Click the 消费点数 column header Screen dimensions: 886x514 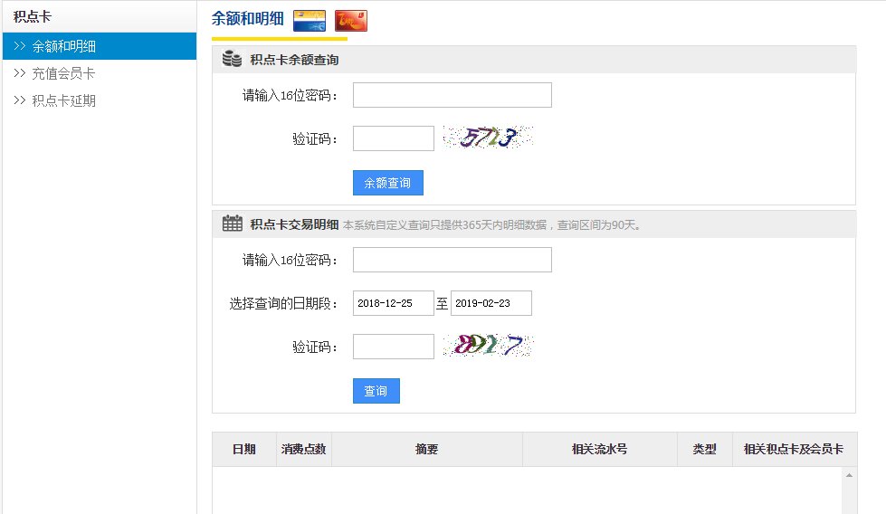pos(304,449)
